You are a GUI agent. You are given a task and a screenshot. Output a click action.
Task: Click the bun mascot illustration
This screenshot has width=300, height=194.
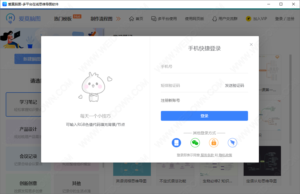click(95, 87)
